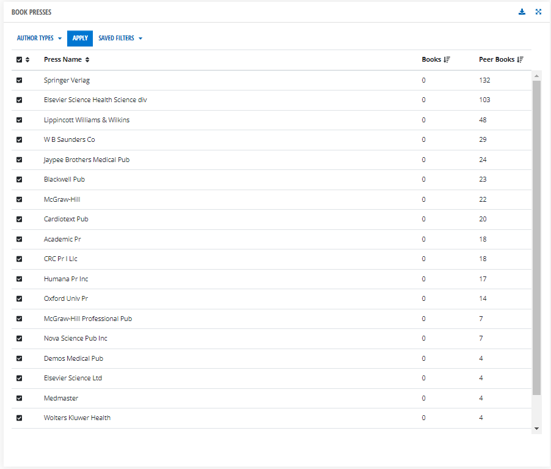Click the Book Presses panel title

click(x=31, y=12)
